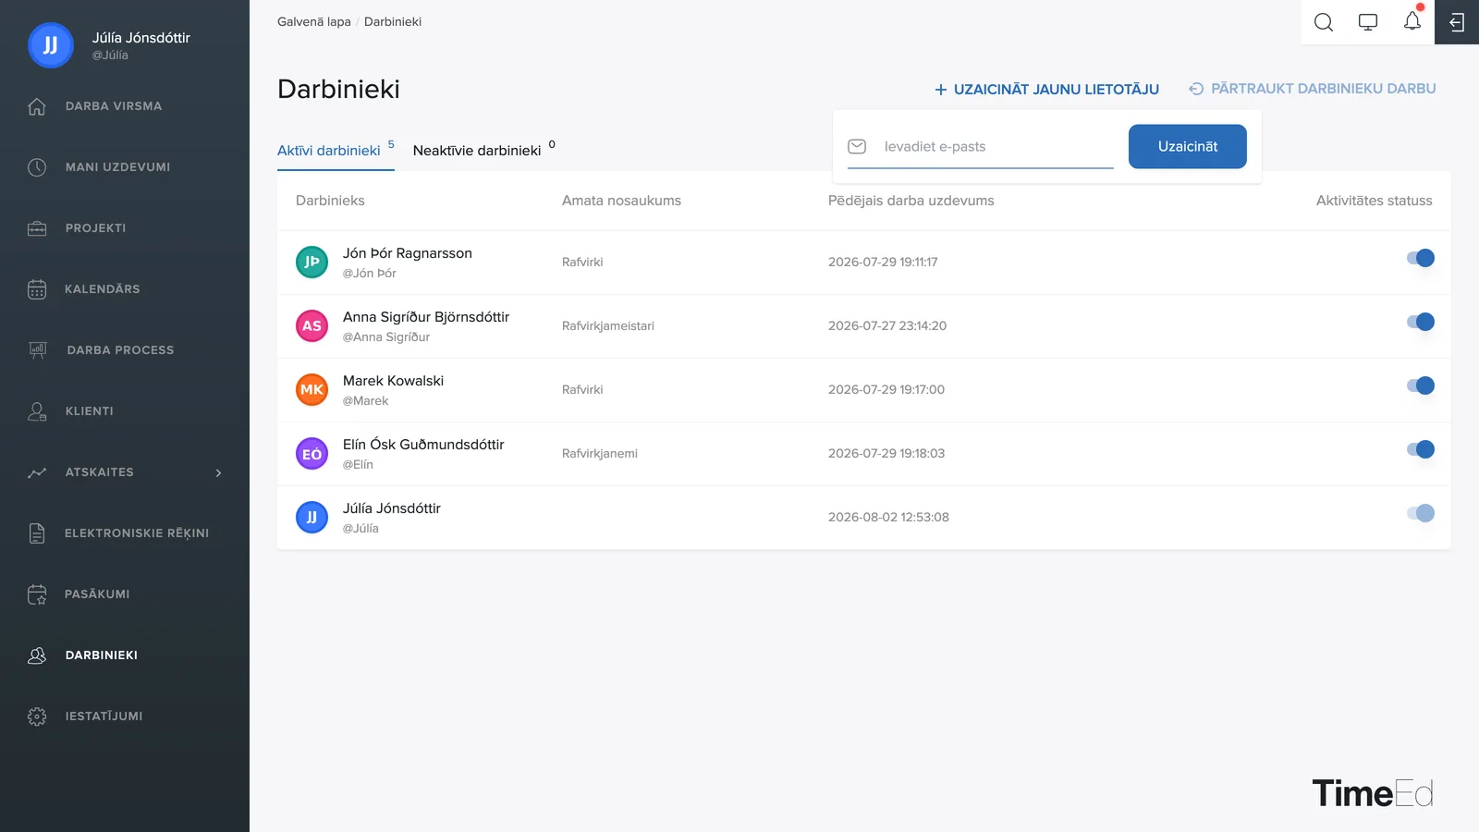Image resolution: width=1479 pixels, height=832 pixels.
Task: Click the users icon for Darbinieki
Action: point(37,655)
